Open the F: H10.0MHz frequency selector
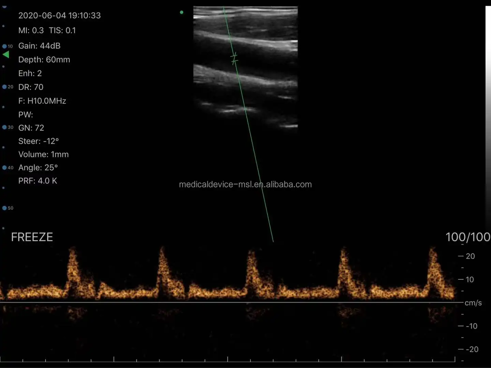 coord(42,101)
